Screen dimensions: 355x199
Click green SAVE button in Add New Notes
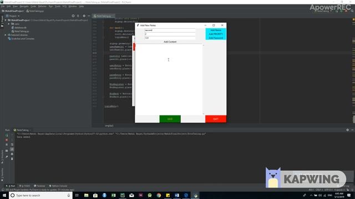170,119
